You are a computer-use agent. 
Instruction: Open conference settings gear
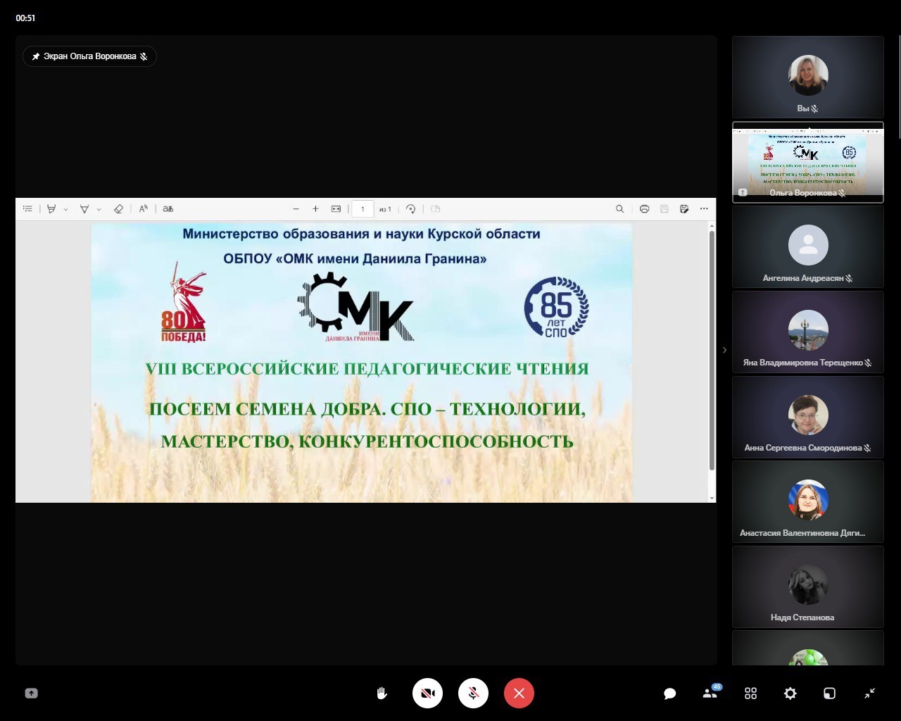coord(790,694)
